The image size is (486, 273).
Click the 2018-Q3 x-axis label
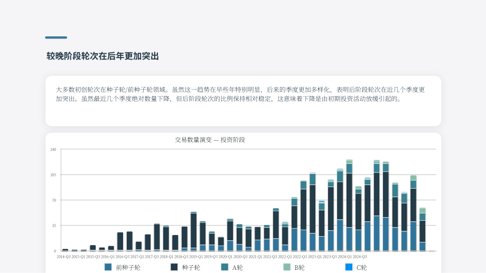pyautogui.click(x=181, y=257)
